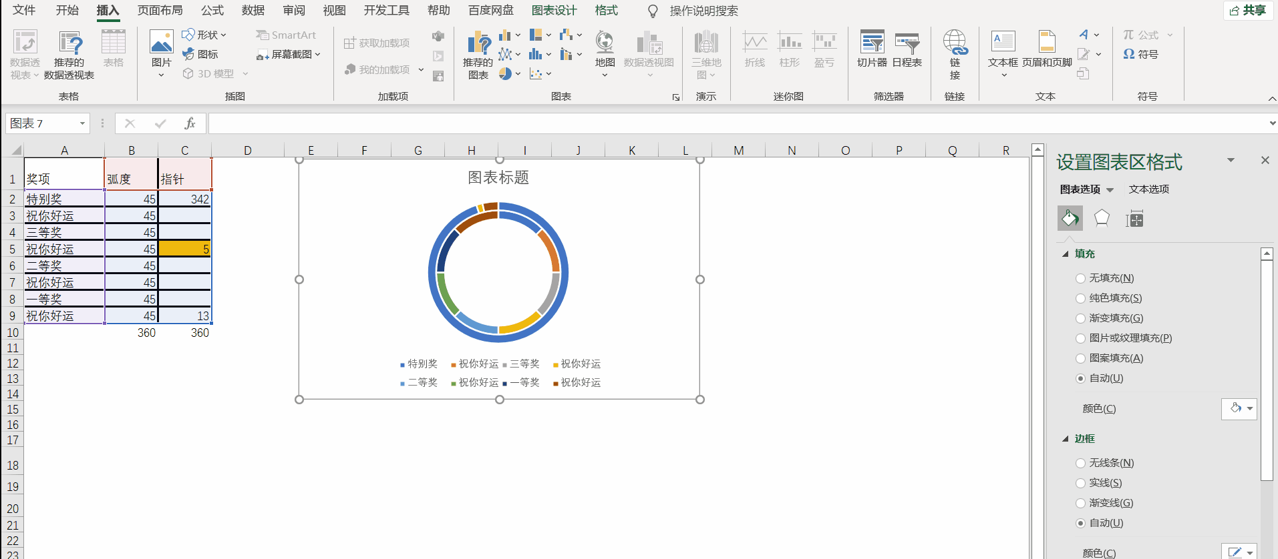
Task: Open the fill Color (颜色) picker
Action: point(1239,408)
